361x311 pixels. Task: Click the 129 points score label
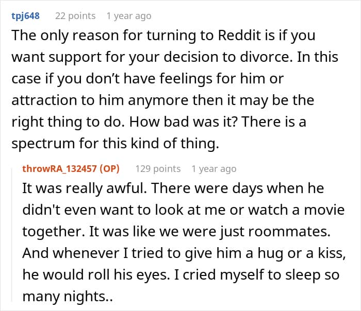tap(158, 169)
